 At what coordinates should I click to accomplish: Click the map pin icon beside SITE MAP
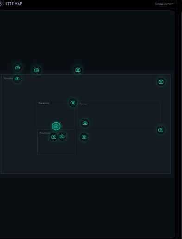[1, 4]
